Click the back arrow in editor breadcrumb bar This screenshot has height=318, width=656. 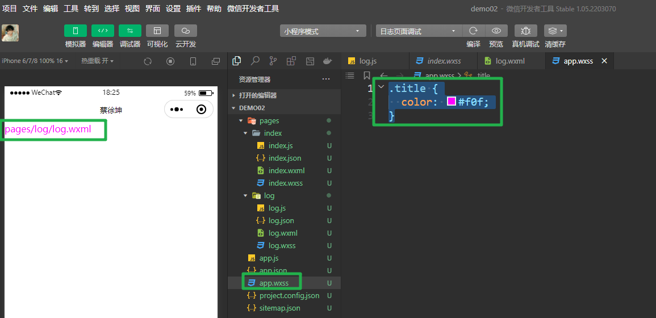(383, 76)
